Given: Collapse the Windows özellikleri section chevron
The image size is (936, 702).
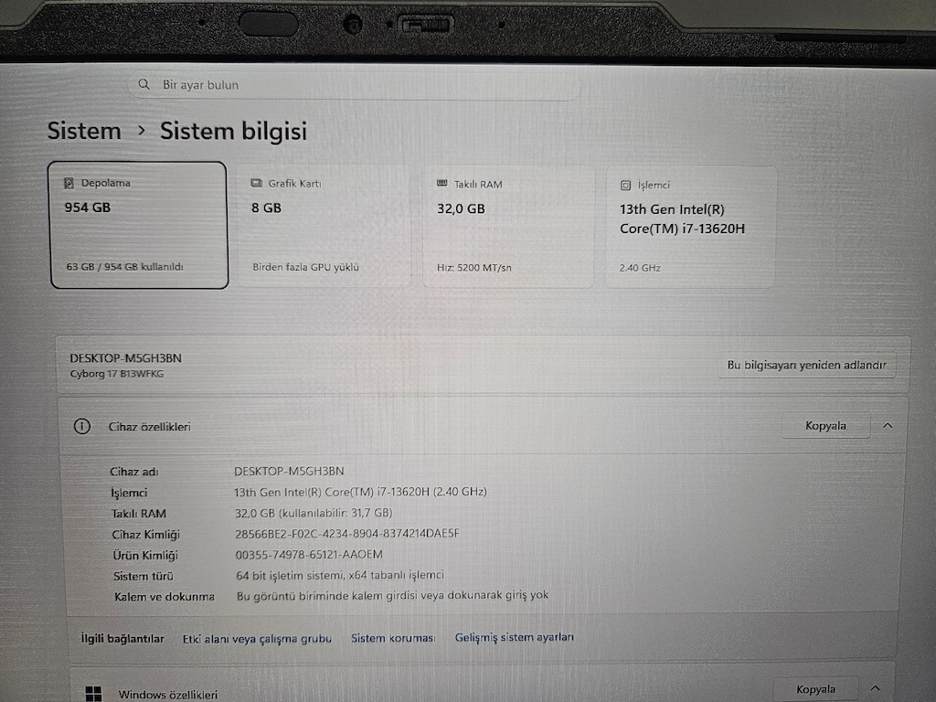Looking at the screenshot, I should [876, 688].
